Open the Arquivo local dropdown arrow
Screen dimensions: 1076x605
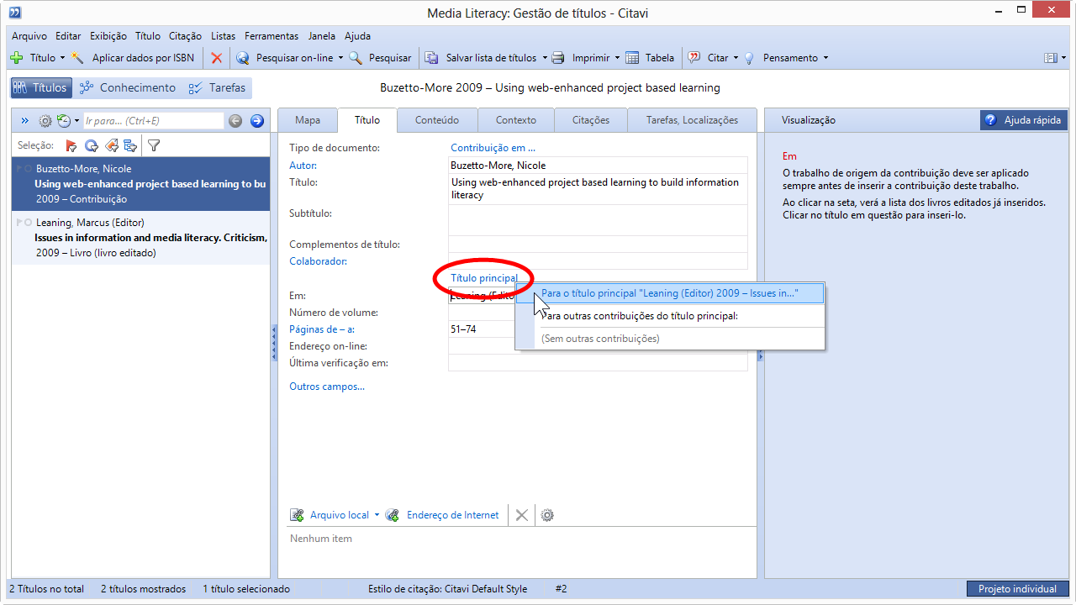(x=377, y=515)
